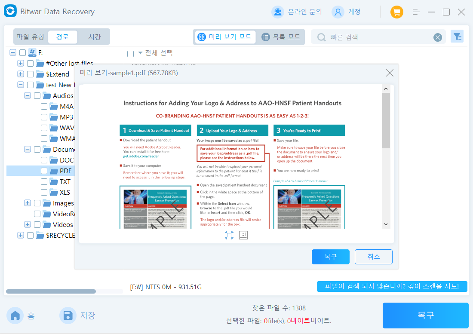Viewport: 473px width, 334px height.
Task: Click the WMA folder icon
Action: coord(54,139)
